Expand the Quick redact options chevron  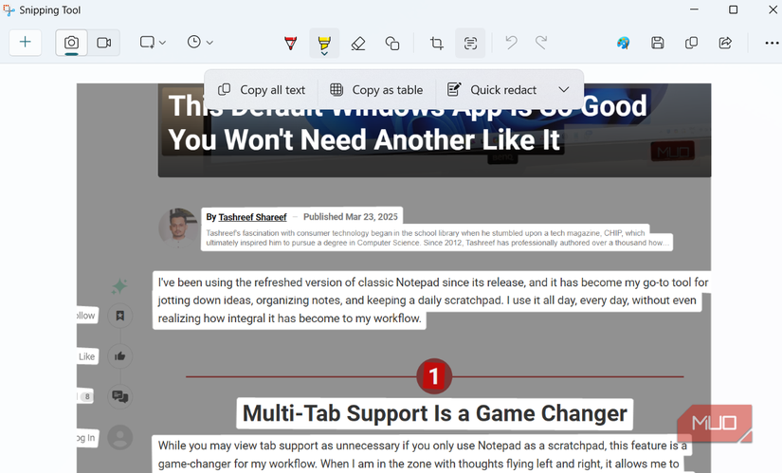coord(564,90)
